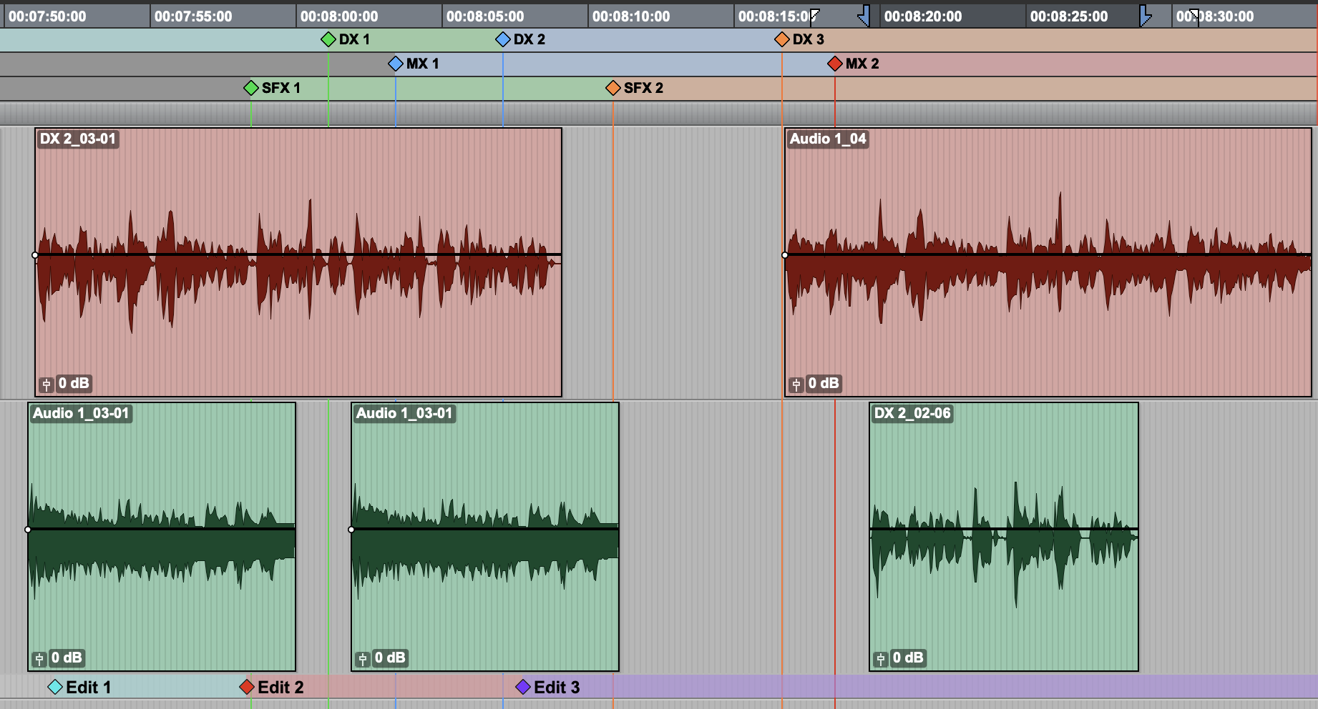This screenshot has height=709, width=1318.
Task: Click the green DX 1 marker diamond
Action: point(328,39)
